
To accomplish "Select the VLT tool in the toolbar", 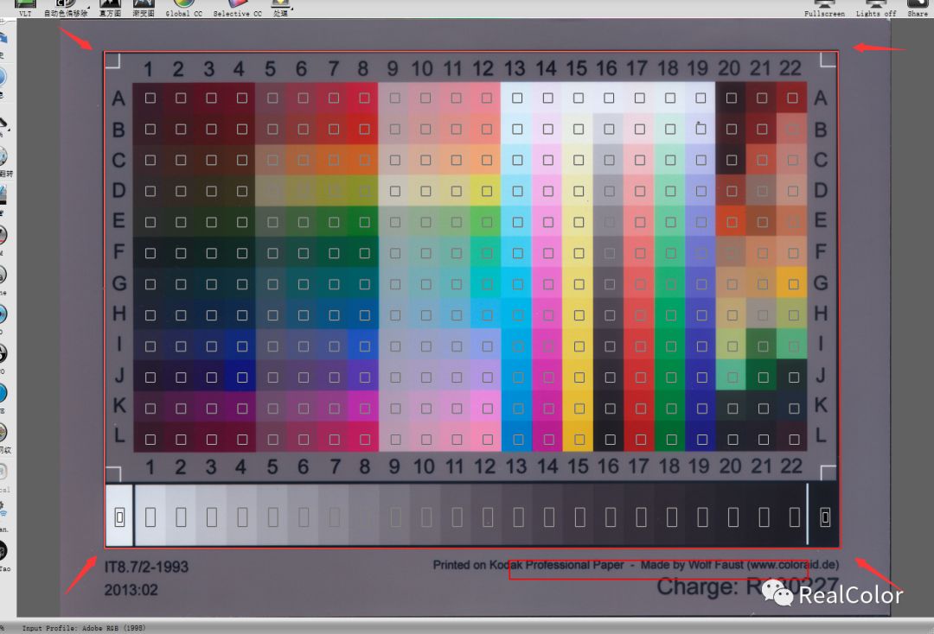I will (x=24, y=7).
